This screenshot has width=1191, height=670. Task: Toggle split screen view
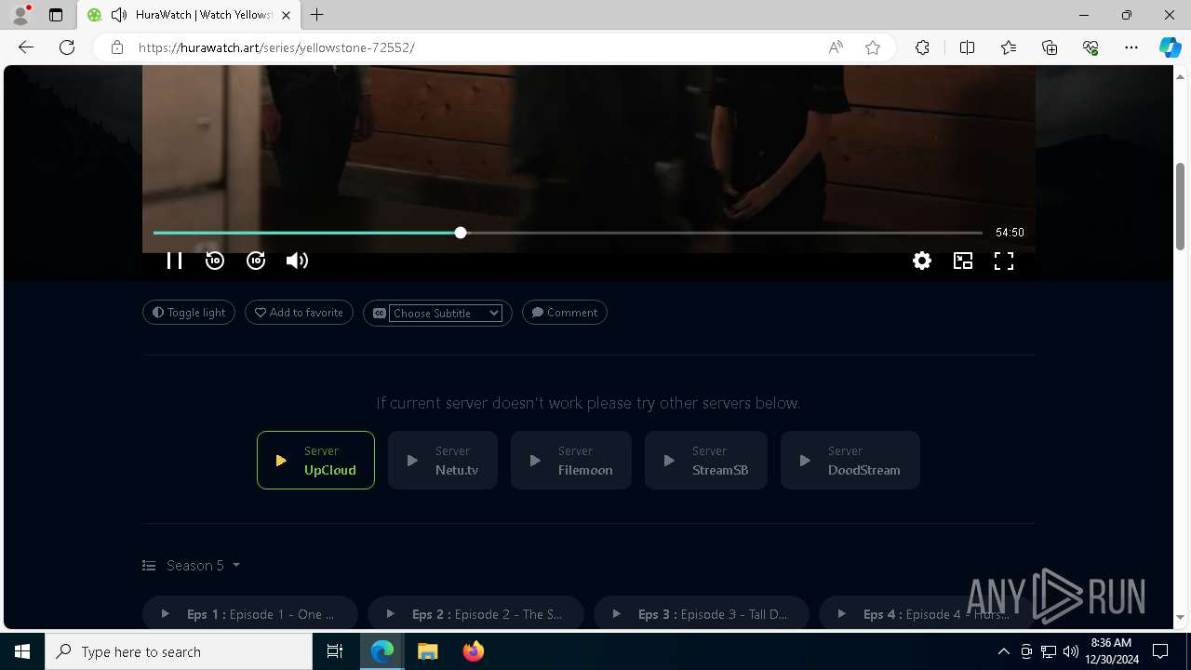tap(967, 47)
